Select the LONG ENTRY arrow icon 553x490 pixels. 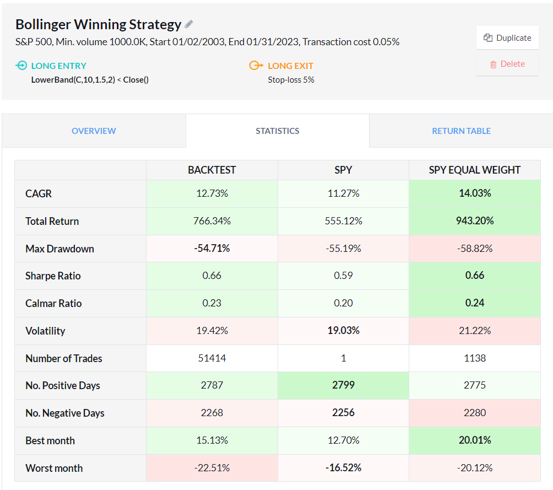[x=21, y=65]
